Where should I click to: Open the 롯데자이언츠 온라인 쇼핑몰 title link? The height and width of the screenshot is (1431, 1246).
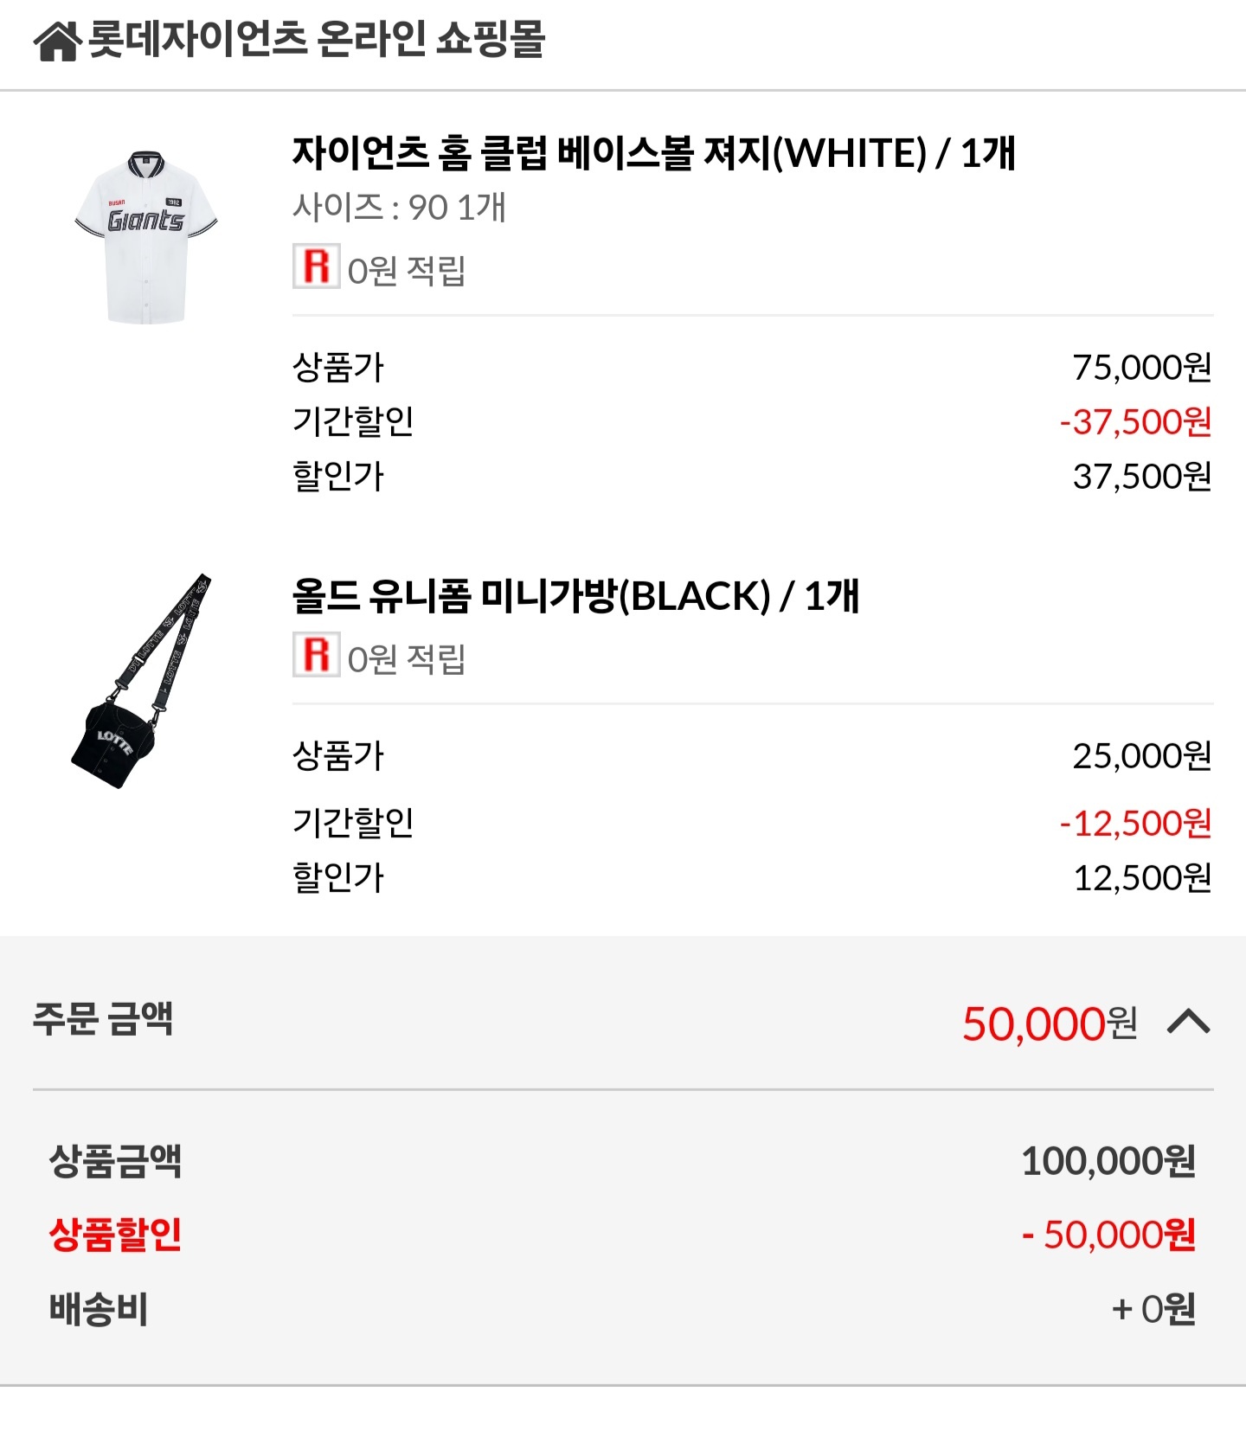[x=317, y=39]
